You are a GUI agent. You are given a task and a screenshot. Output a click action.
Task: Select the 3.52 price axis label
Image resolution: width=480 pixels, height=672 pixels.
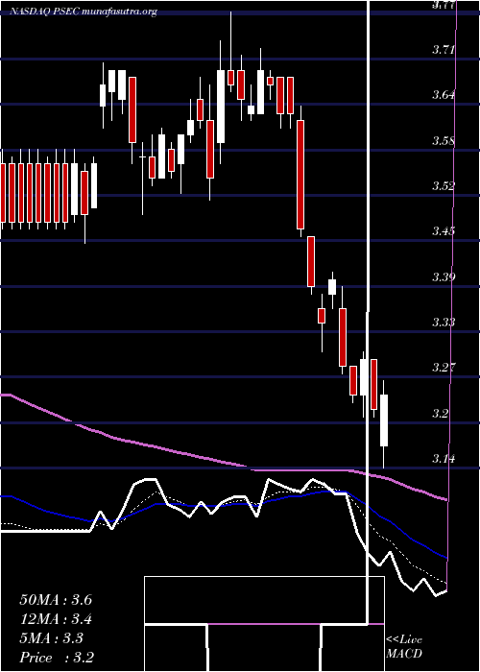(444, 186)
